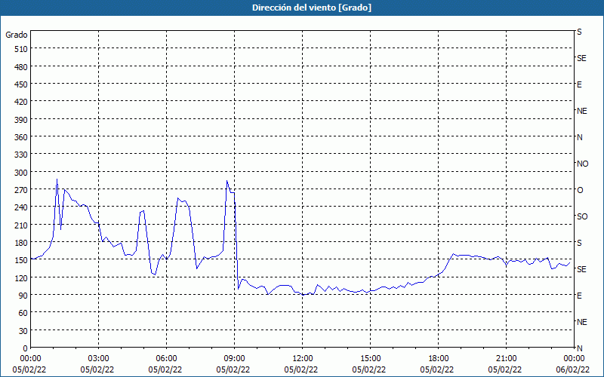Select the "03:00" time label

tap(98, 359)
